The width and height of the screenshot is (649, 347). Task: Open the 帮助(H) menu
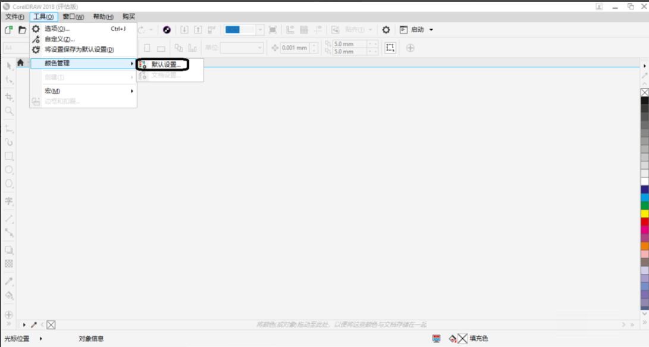pos(103,17)
